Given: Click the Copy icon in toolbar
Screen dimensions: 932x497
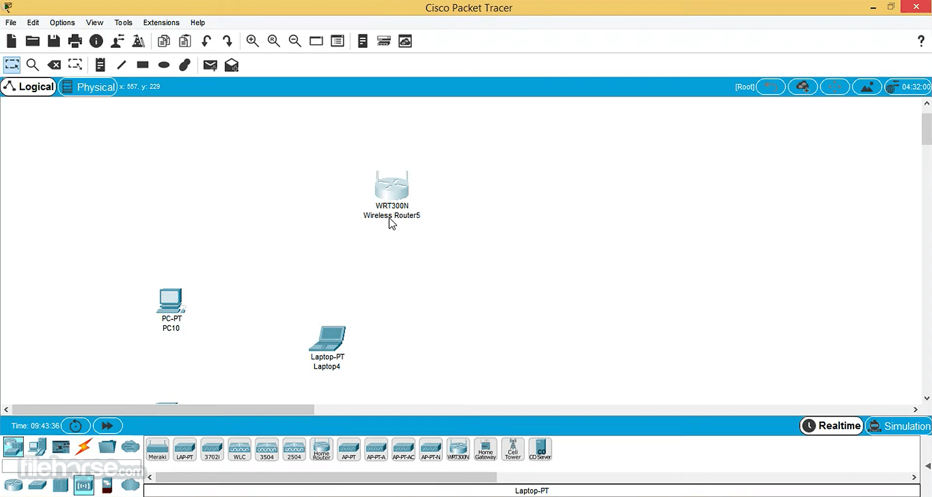Looking at the screenshot, I should pyautogui.click(x=164, y=41).
